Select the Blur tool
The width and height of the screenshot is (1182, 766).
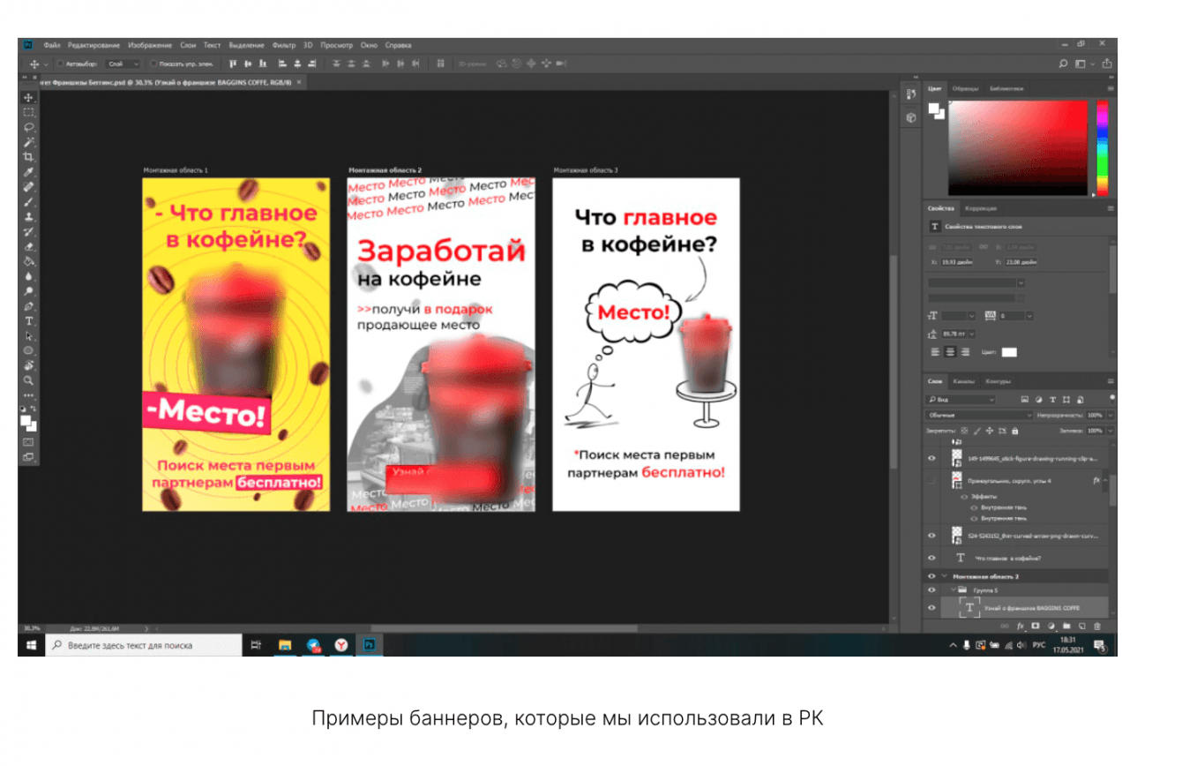click(x=29, y=277)
